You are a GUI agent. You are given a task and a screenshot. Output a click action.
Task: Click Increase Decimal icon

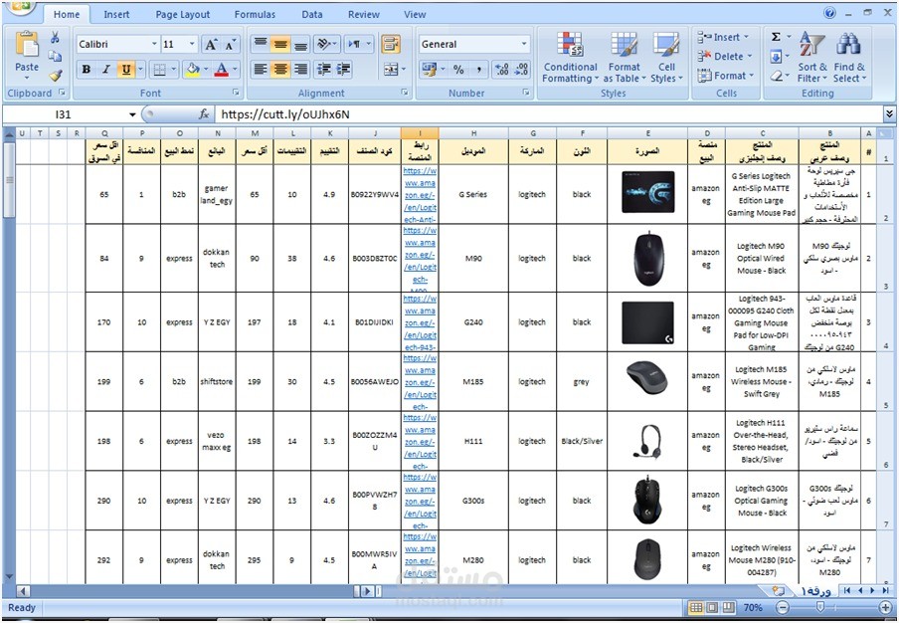[x=501, y=70]
